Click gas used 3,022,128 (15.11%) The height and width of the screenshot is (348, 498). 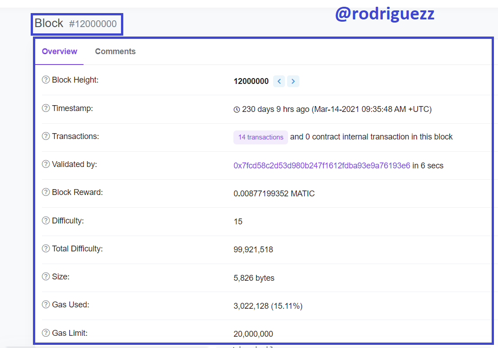[x=268, y=306]
